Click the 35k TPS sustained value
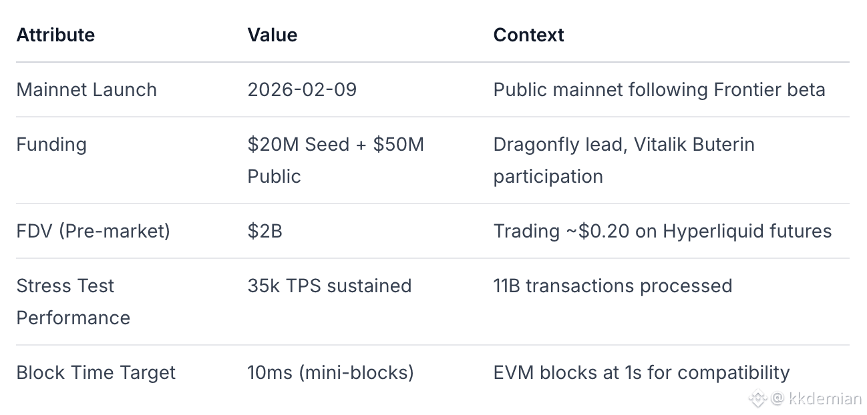This screenshot has width=867, height=415. pyautogui.click(x=329, y=286)
